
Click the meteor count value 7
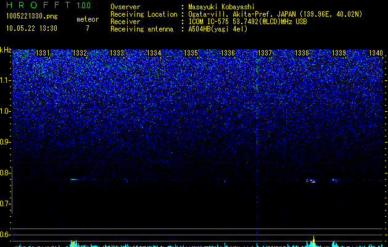(88, 28)
